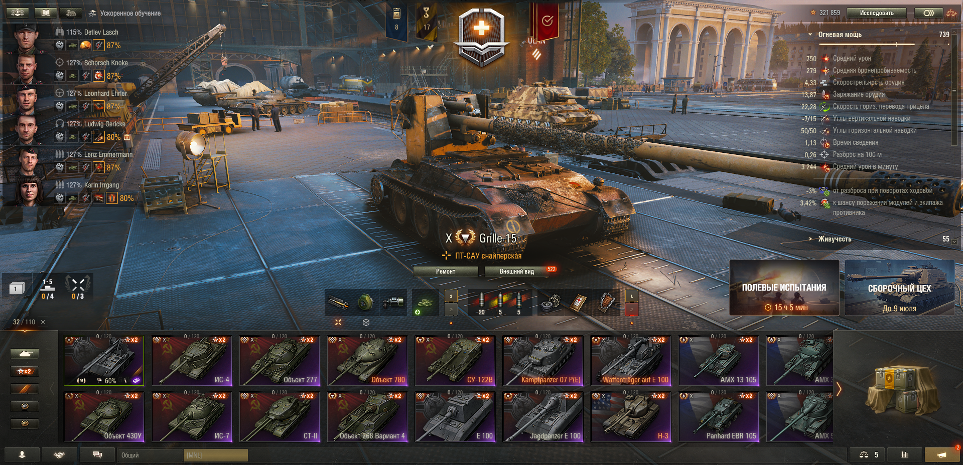
Task: Click the Исследовать button
Action: pyautogui.click(x=877, y=13)
